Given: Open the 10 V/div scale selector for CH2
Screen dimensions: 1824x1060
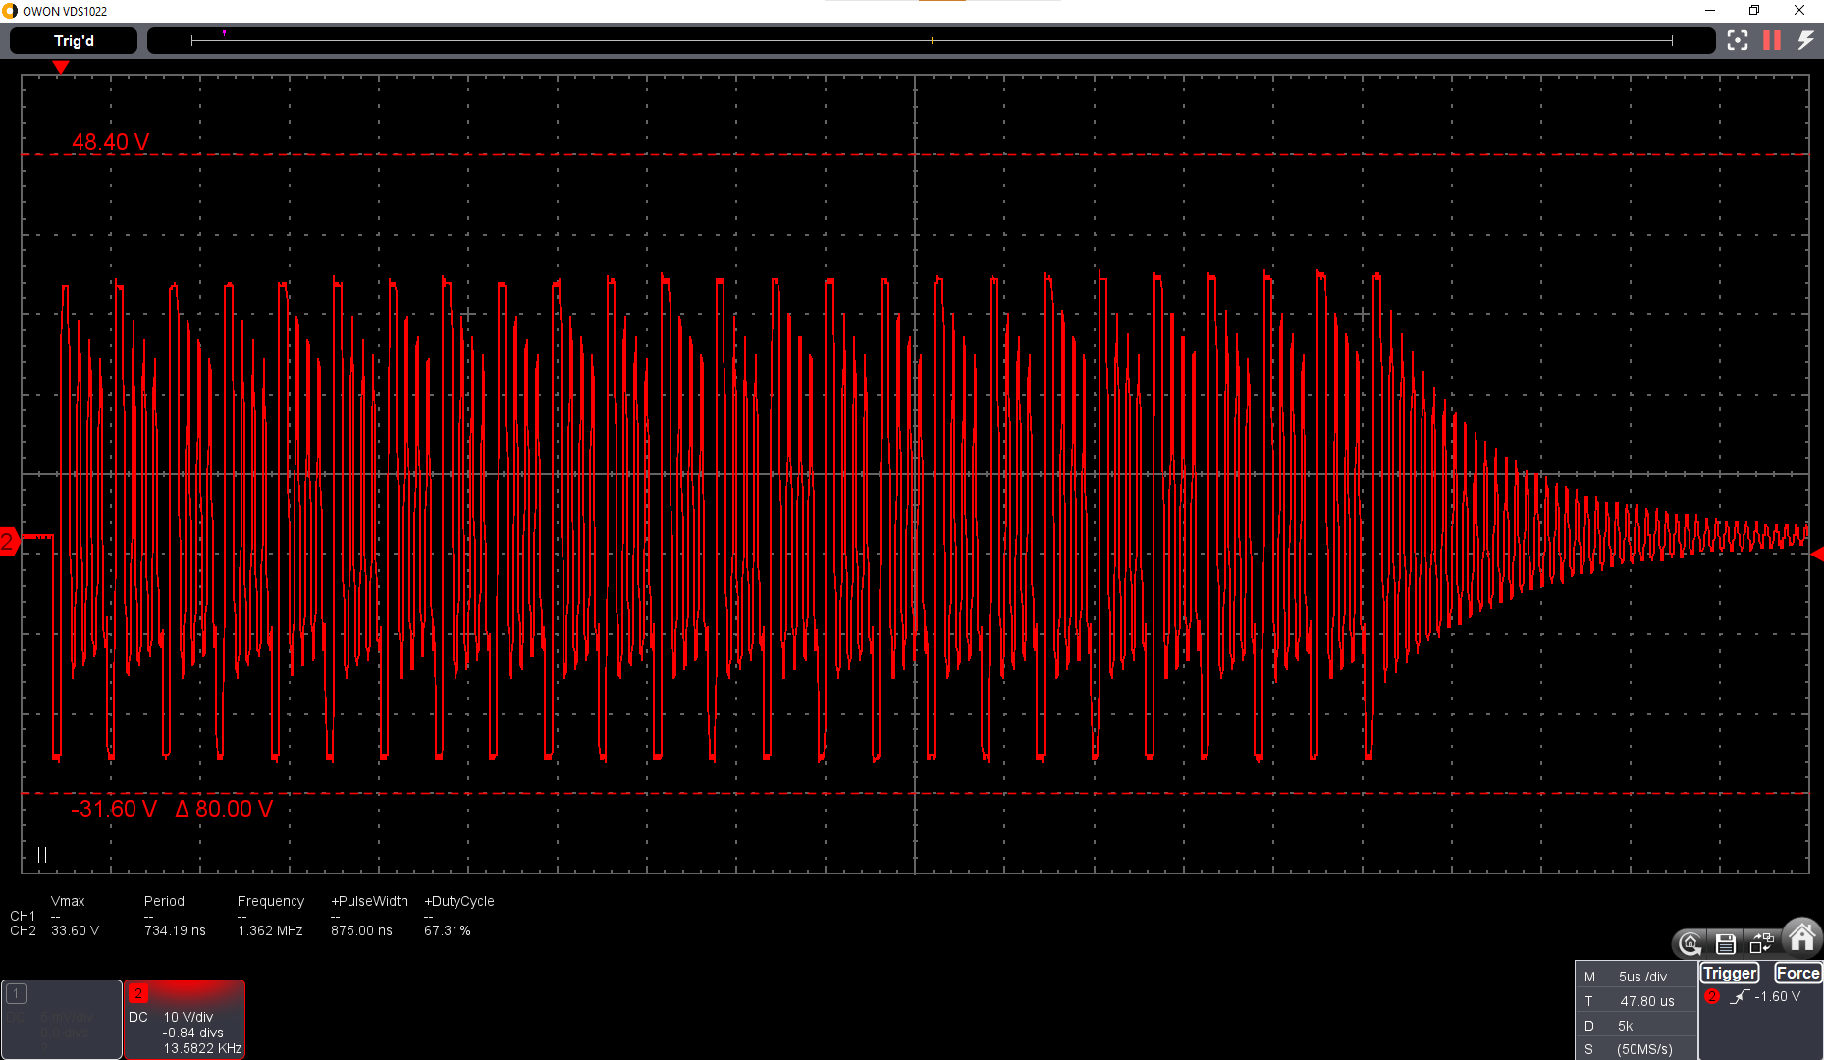Looking at the screenshot, I should [187, 1017].
